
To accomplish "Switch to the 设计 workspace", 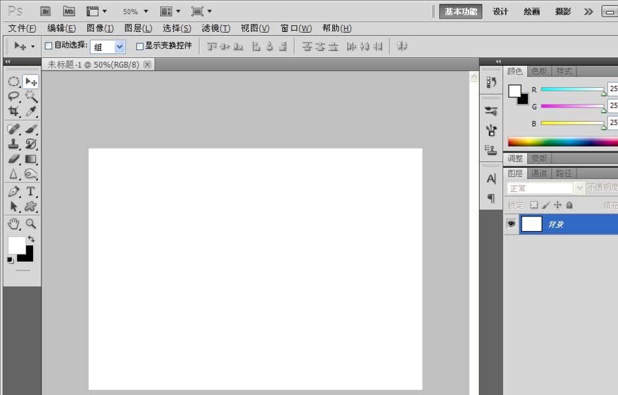I will coord(501,11).
